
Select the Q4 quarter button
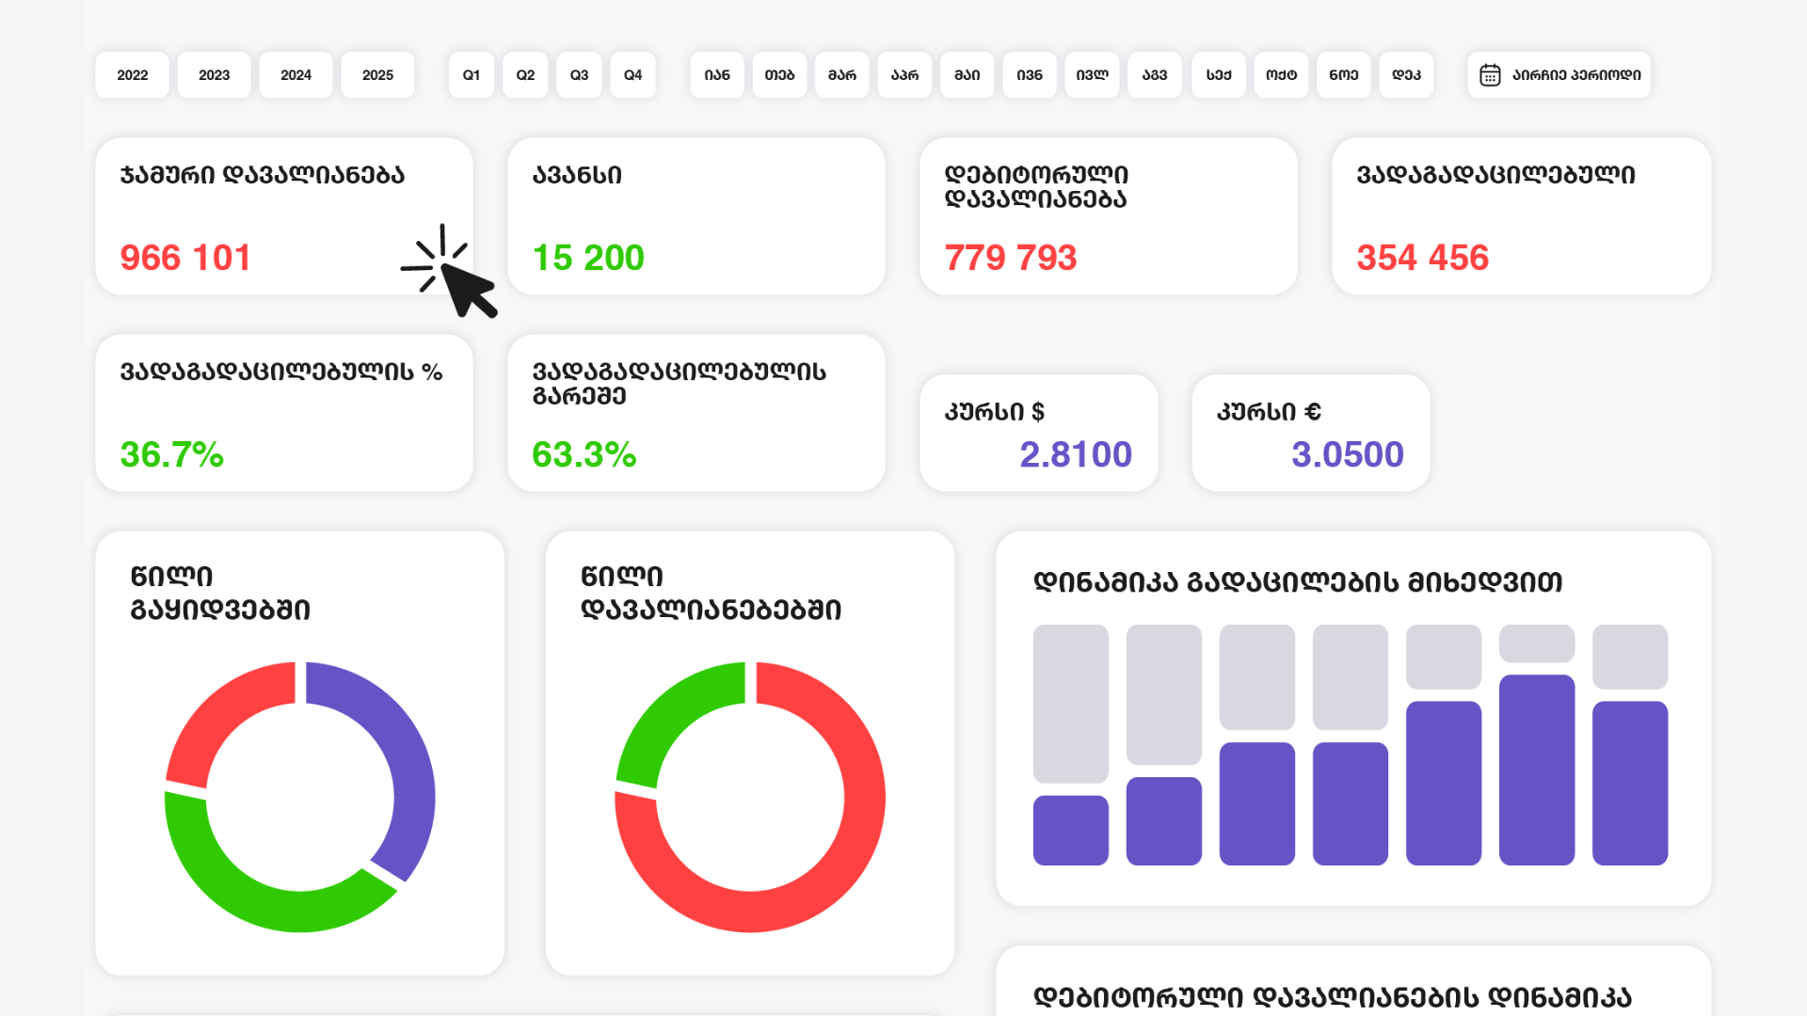click(x=632, y=75)
